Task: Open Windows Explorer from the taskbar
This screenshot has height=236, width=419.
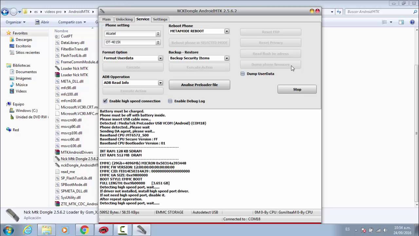Action: point(46,230)
